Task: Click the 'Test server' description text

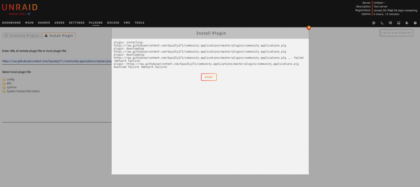Action: coord(381,6)
